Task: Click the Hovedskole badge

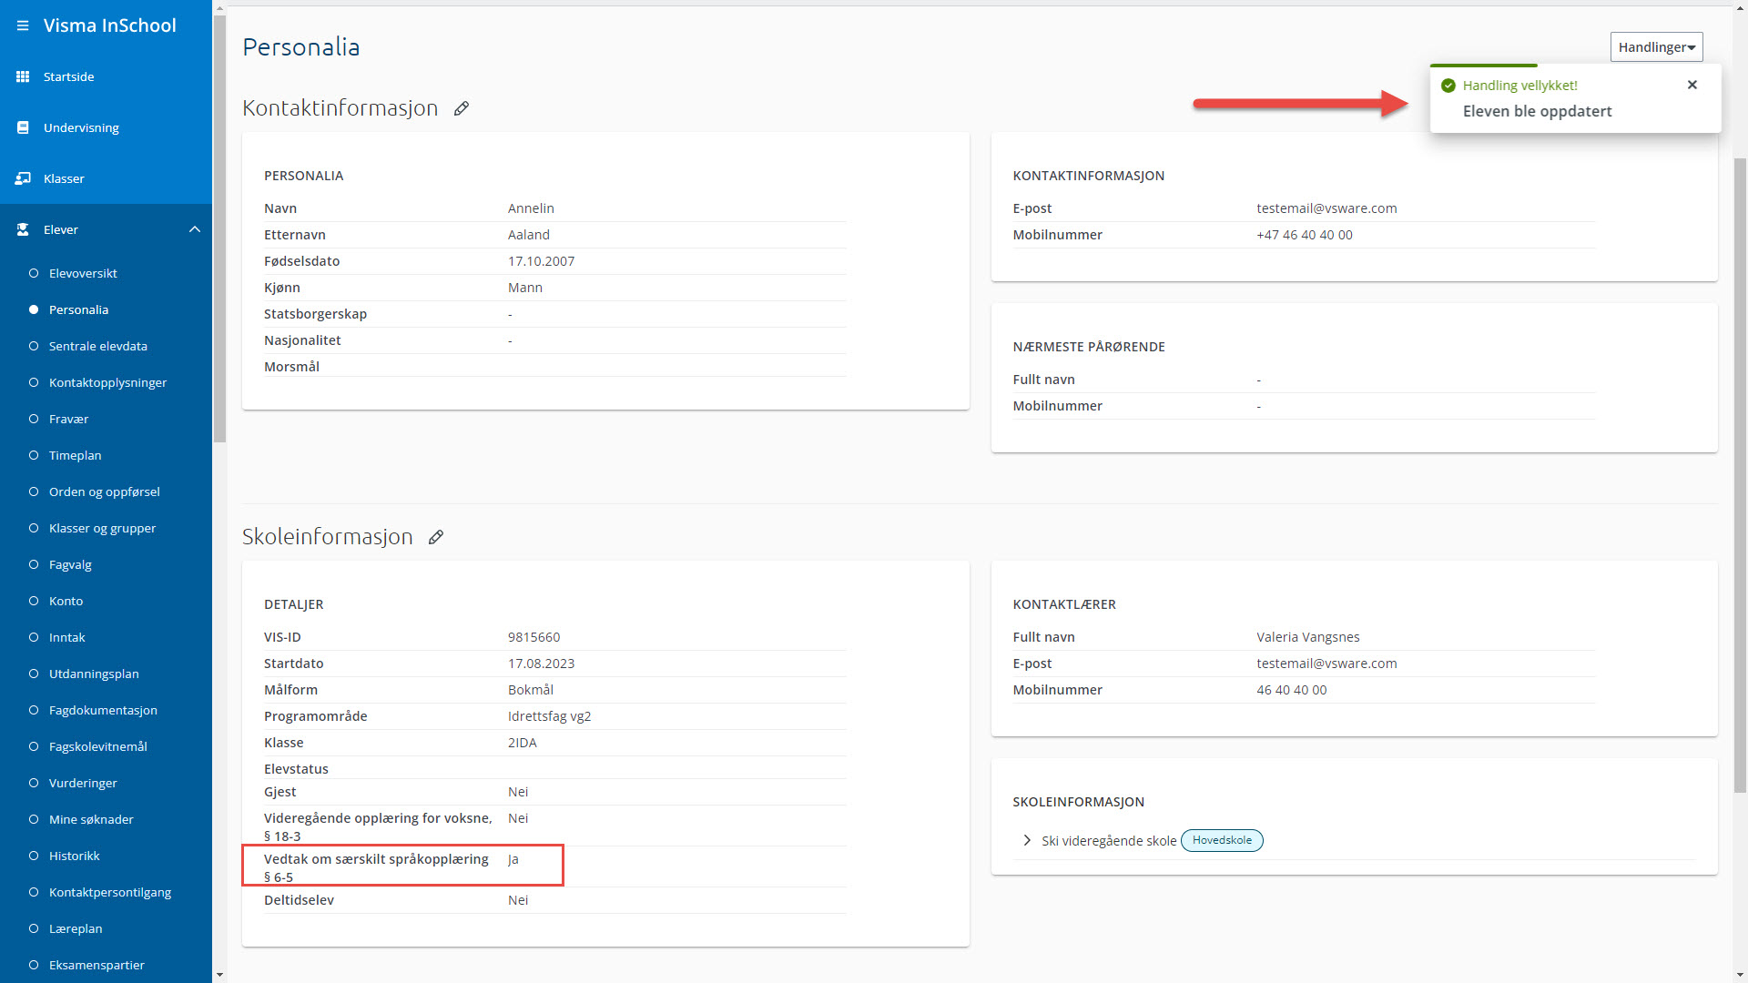Action: tap(1222, 840)
